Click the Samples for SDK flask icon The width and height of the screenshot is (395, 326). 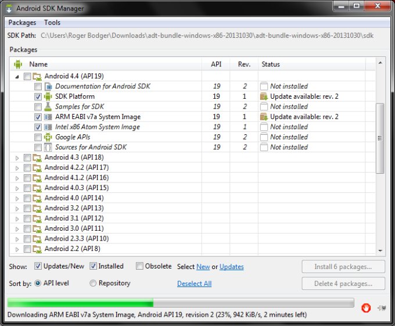click(48, 106)
